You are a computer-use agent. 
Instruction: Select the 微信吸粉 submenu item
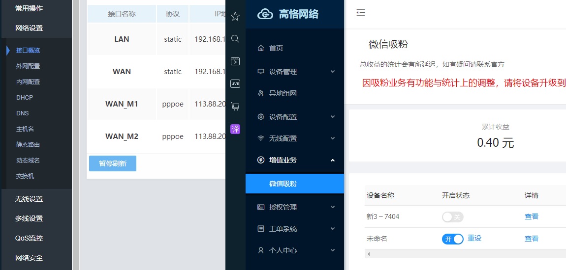[x=295, y=184]
